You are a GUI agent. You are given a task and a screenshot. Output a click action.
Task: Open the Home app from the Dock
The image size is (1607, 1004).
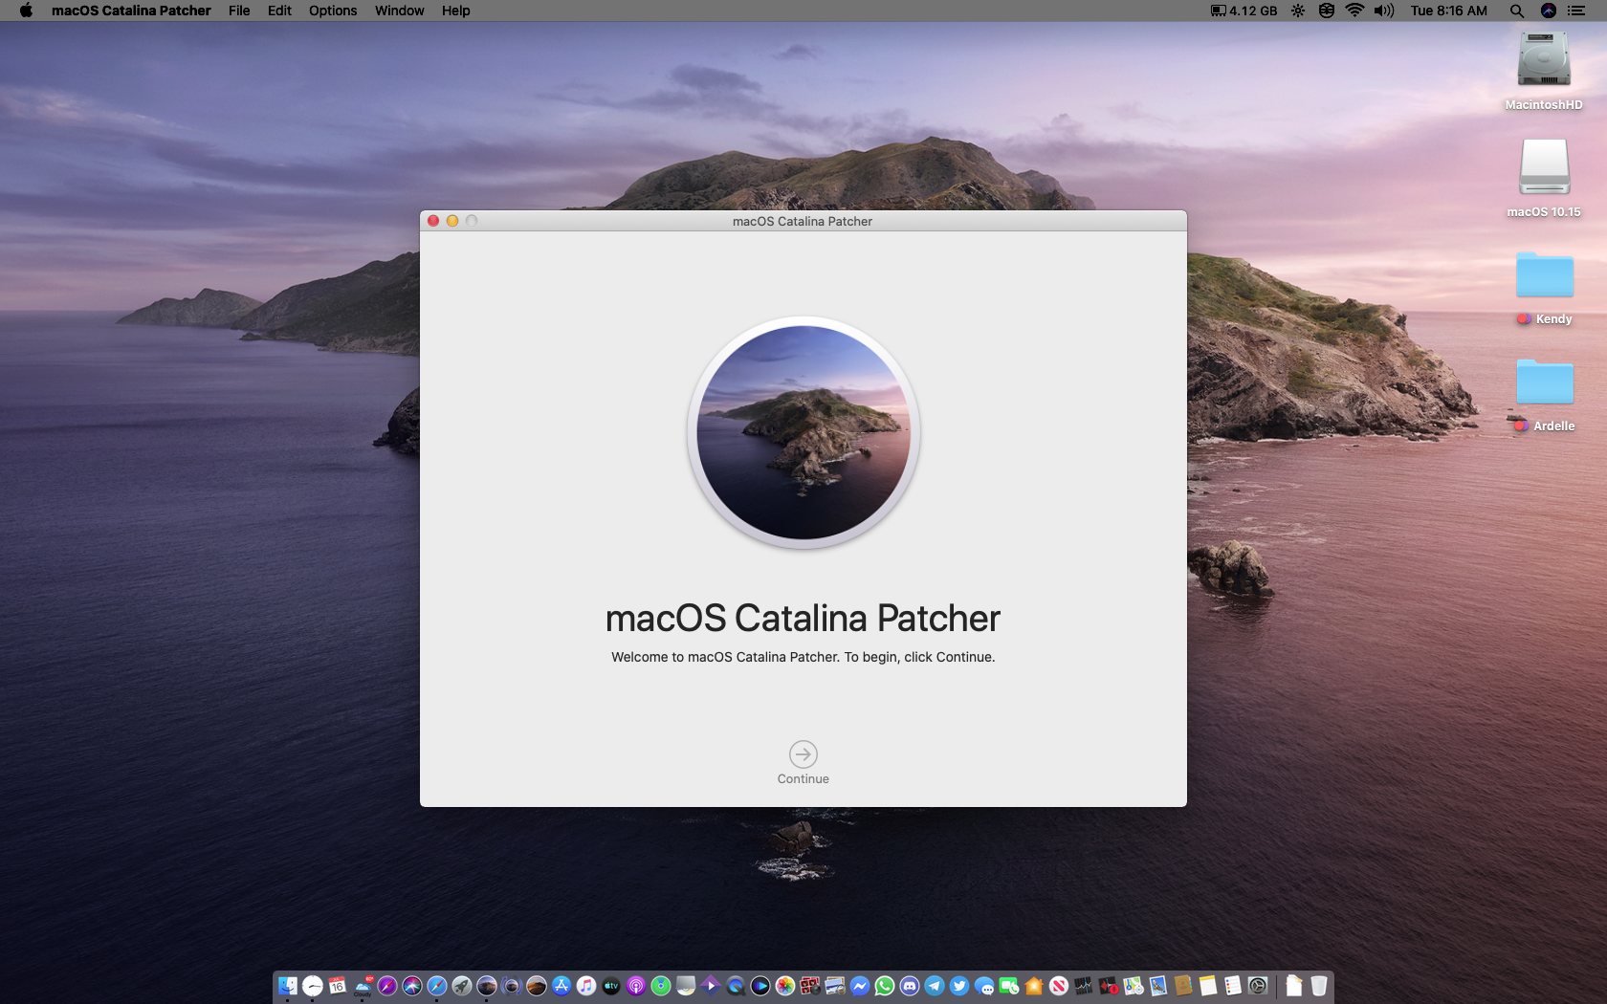click(1034, 986)
